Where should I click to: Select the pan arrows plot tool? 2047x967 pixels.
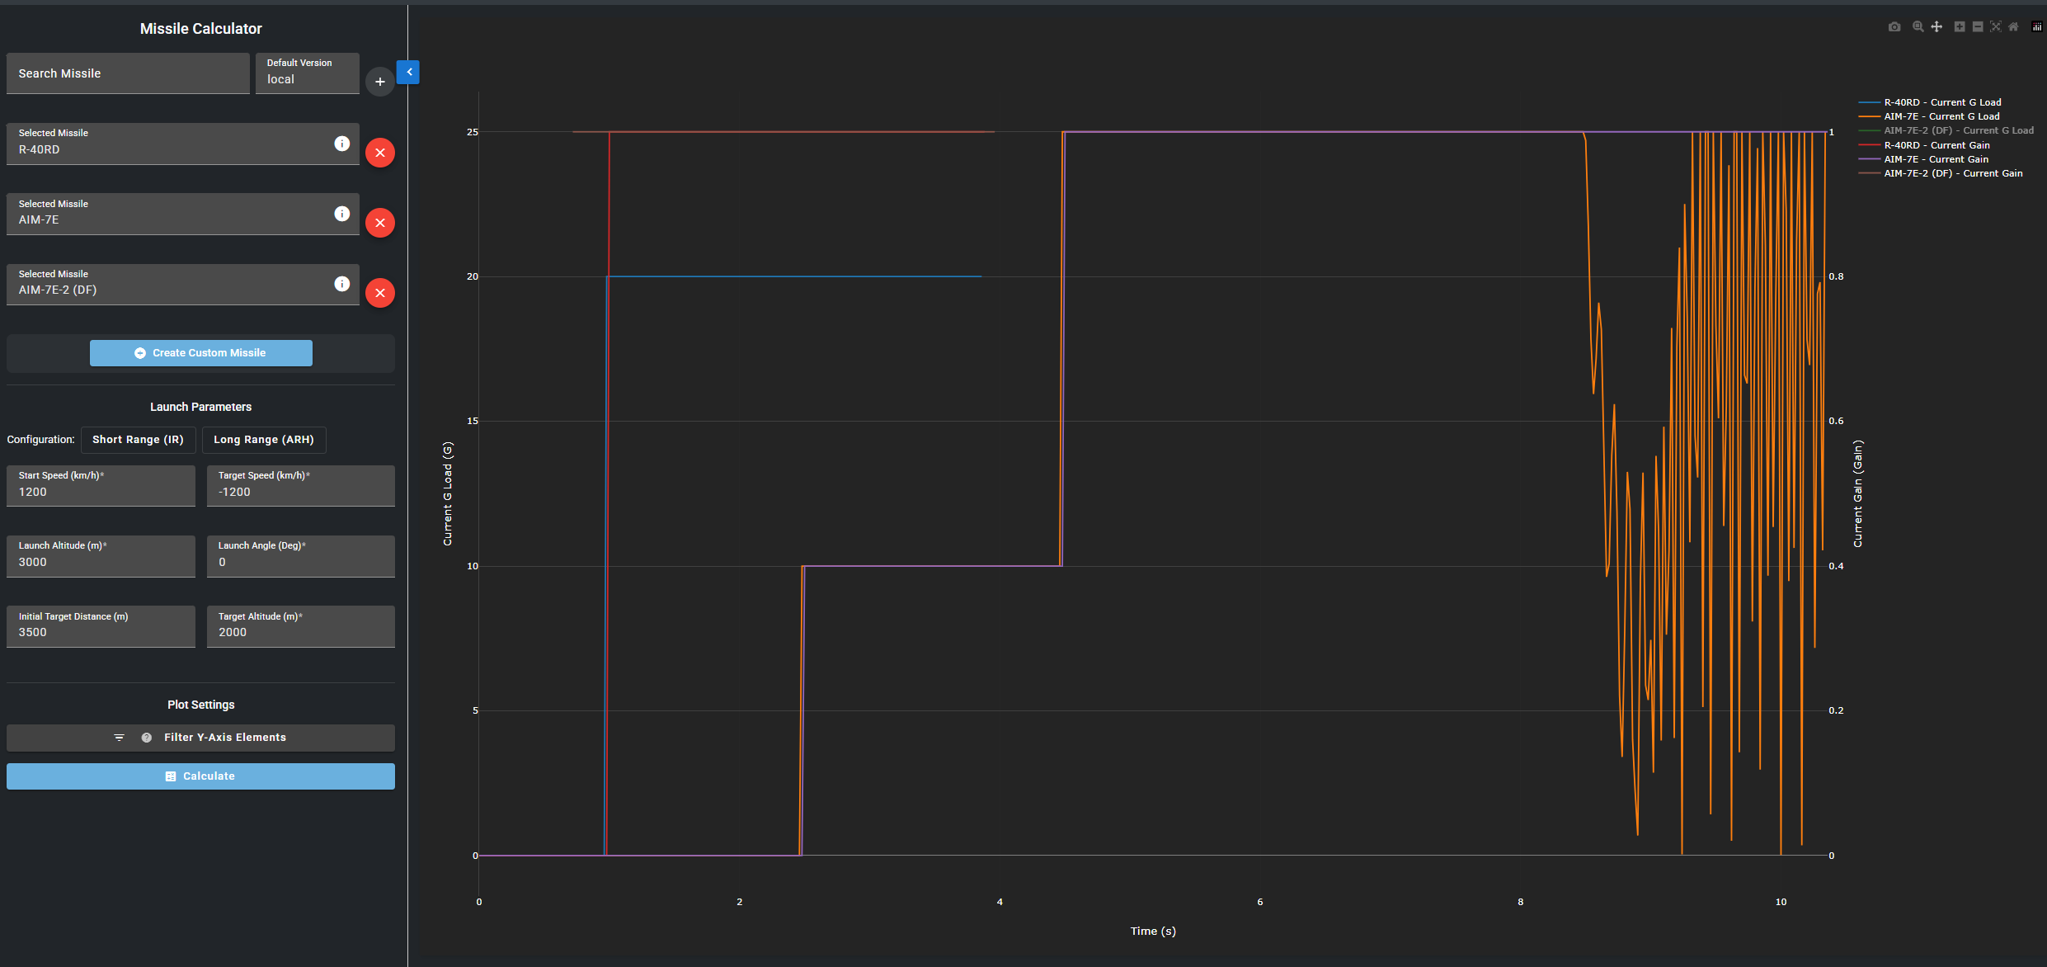point(1936,27)
